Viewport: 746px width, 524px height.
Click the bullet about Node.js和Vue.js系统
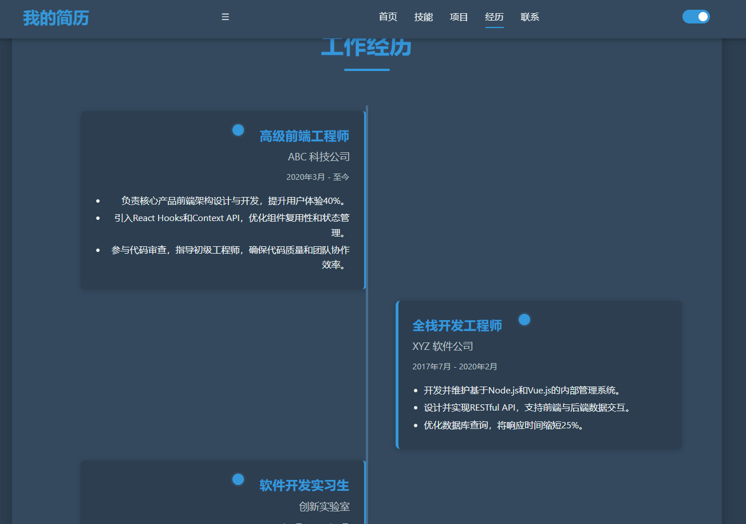[523, 391]
